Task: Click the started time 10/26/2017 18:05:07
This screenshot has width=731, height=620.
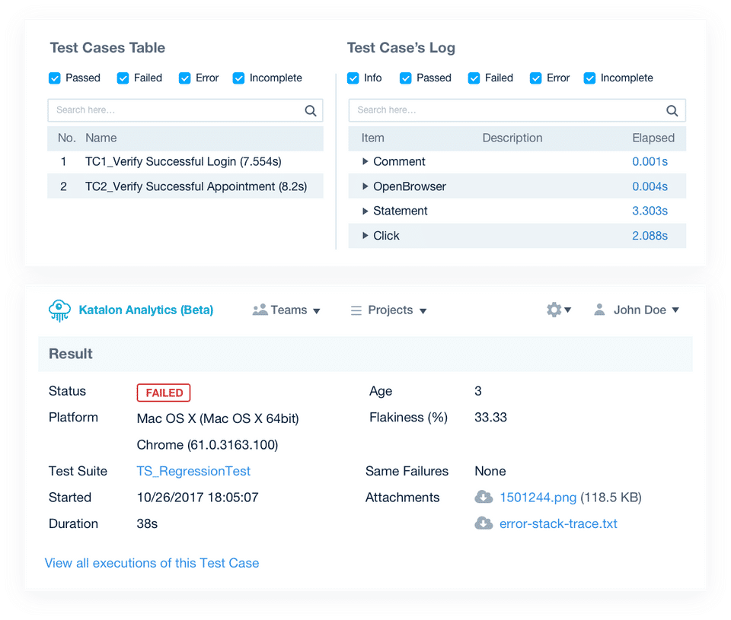Action: coord(198,498)
